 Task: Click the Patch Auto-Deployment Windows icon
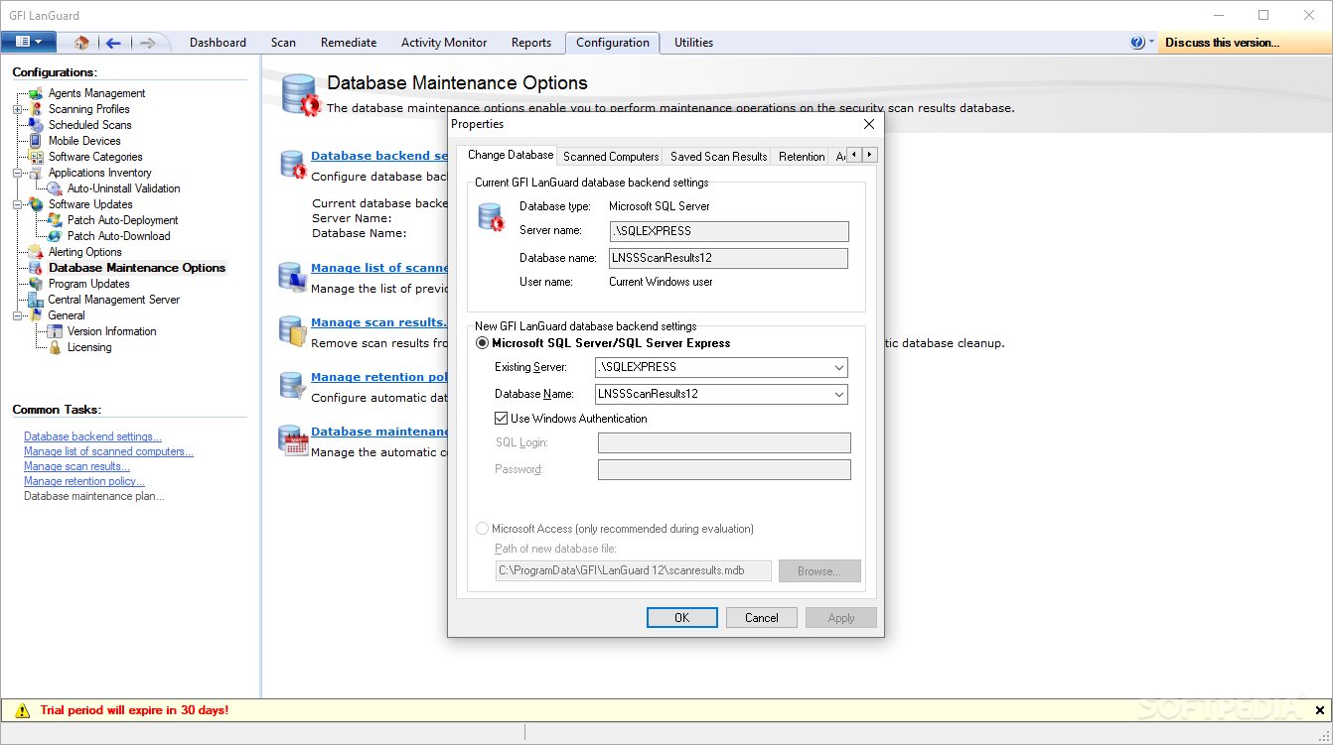(x=55, y=220)
